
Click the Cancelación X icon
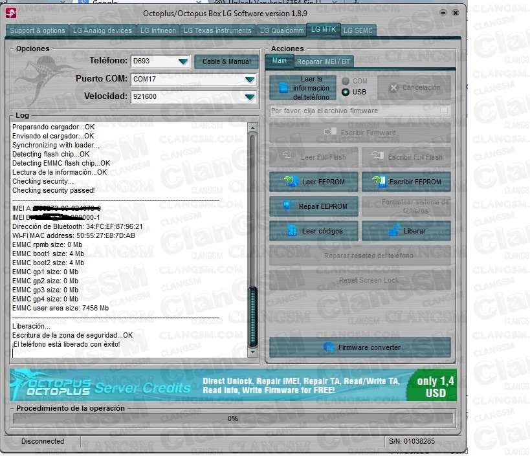coord(393,88)
